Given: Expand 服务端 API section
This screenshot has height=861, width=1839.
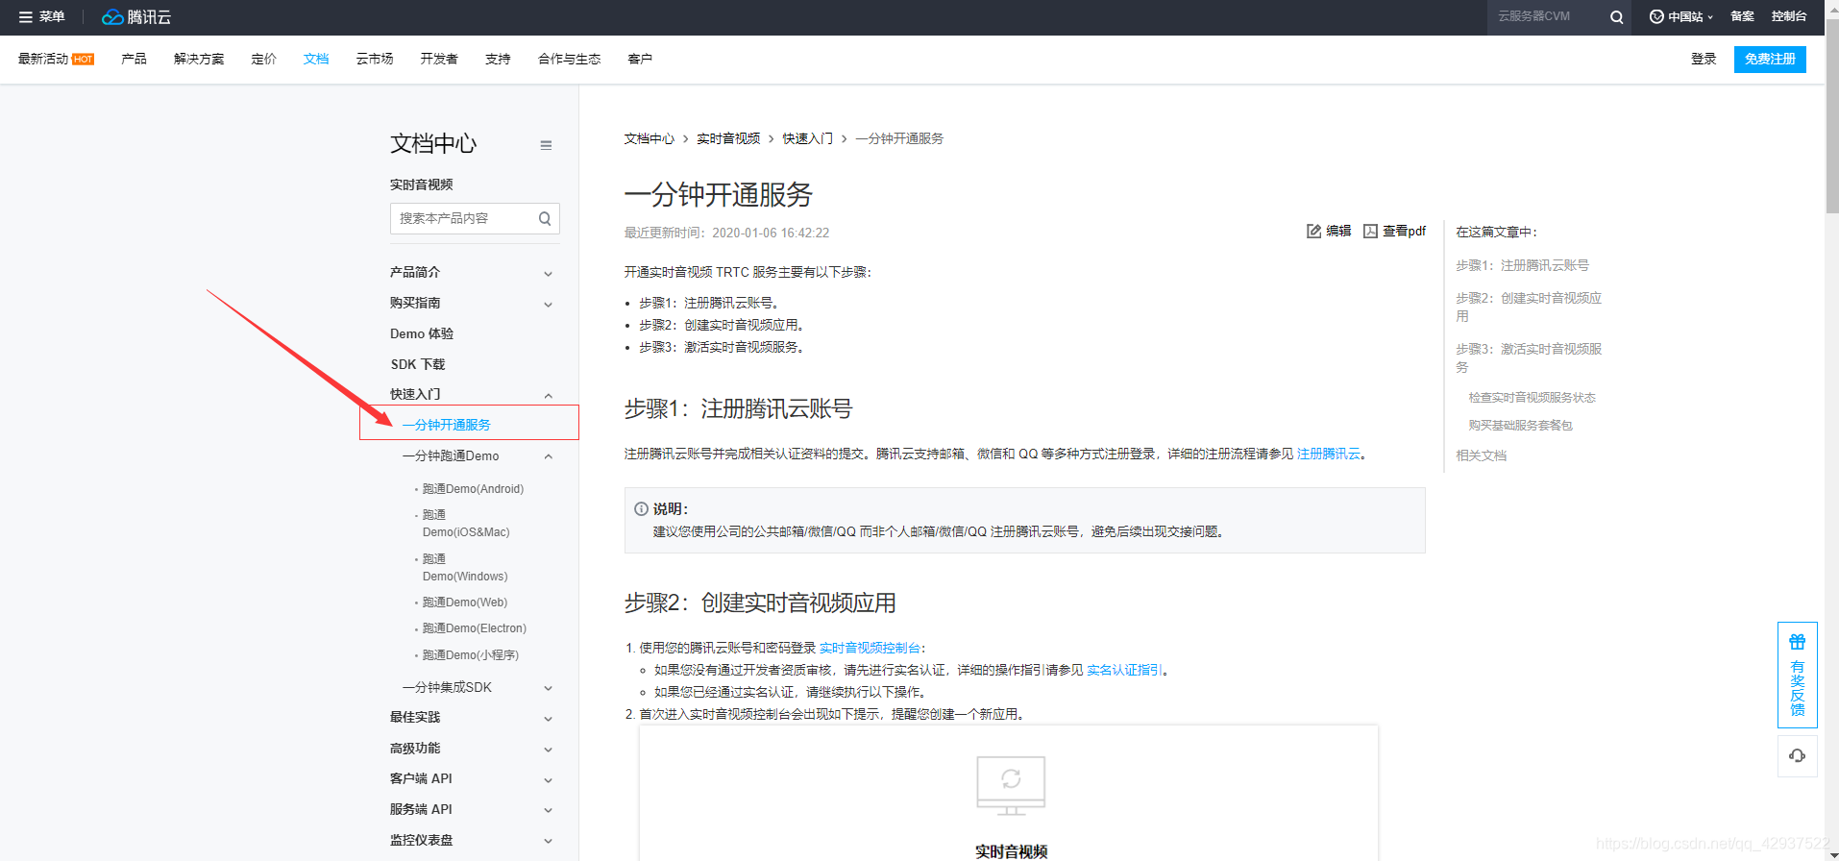Looking at the screenshot, I should point(548,810).
